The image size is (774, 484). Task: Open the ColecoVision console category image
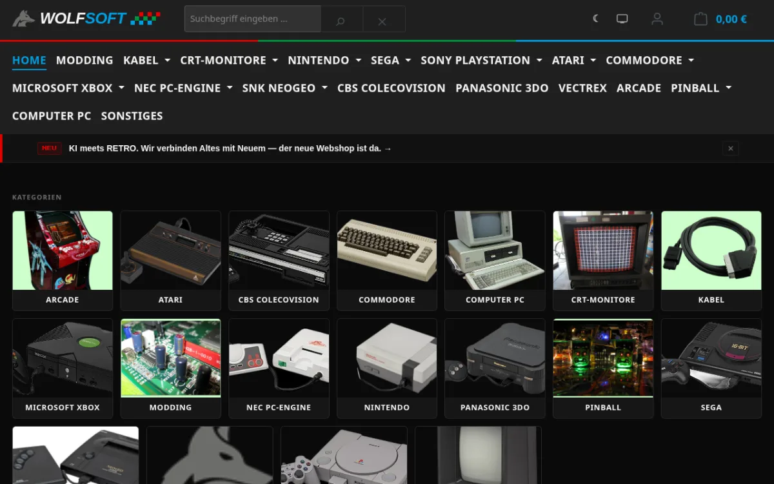[279, 250]
